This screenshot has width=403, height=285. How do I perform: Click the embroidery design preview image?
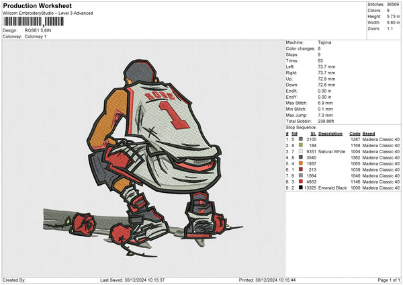[144, 159]
